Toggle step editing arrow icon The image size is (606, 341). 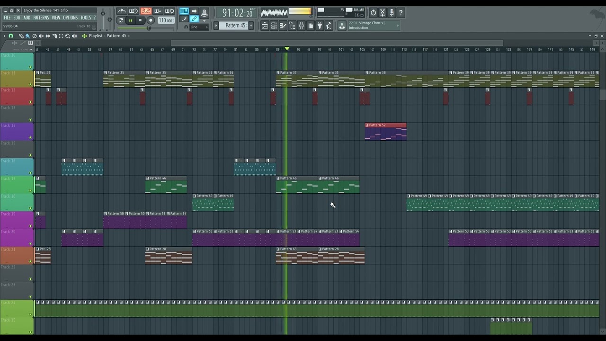point(194,11)
